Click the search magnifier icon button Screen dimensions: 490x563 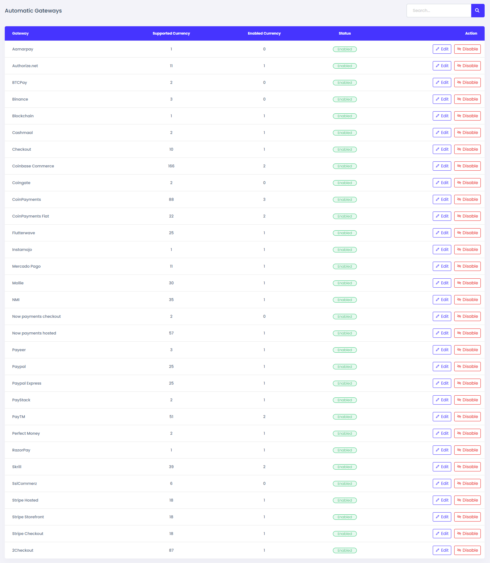coord(477,10)
